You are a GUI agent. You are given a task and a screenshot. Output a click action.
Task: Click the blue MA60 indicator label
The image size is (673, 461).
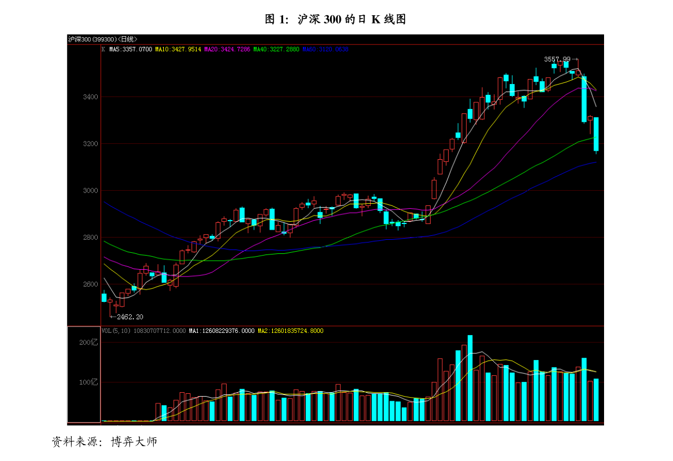click(325, 49)
